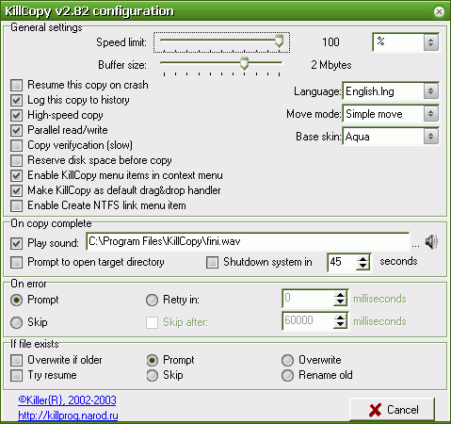Click the Speed limit slider thumb
The height and width of the screenshot is (424, 451).
[x=279, y=41]
